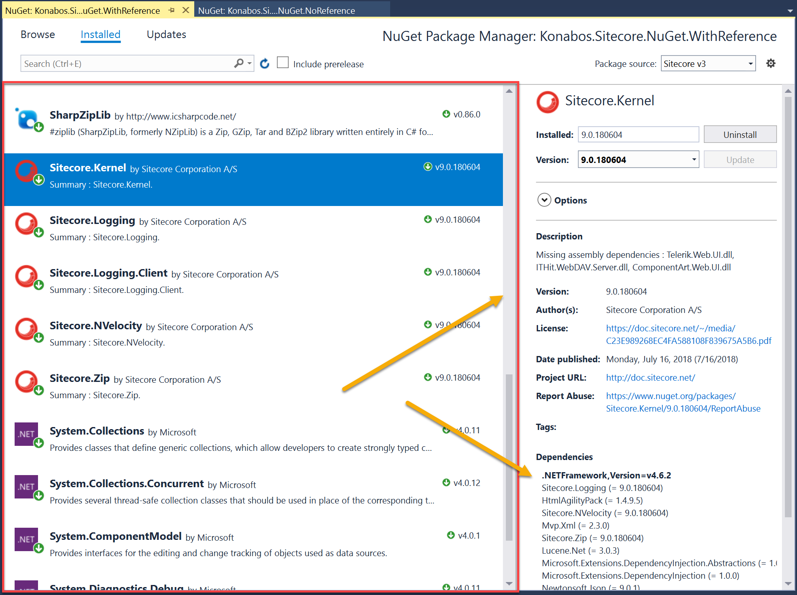797x595 pixels.
Task: Click details pane scrollbar down arrow
Action: (788, 583)
